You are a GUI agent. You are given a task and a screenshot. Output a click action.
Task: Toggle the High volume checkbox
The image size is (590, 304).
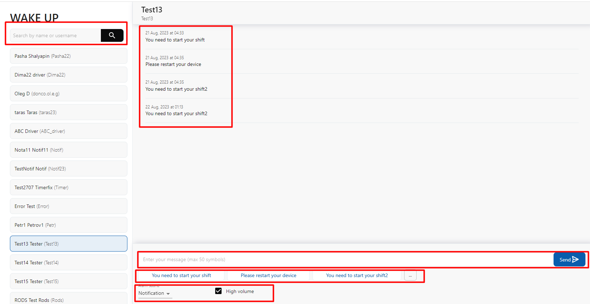click(218, 291)
